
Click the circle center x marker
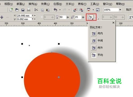tap(59, 77)
